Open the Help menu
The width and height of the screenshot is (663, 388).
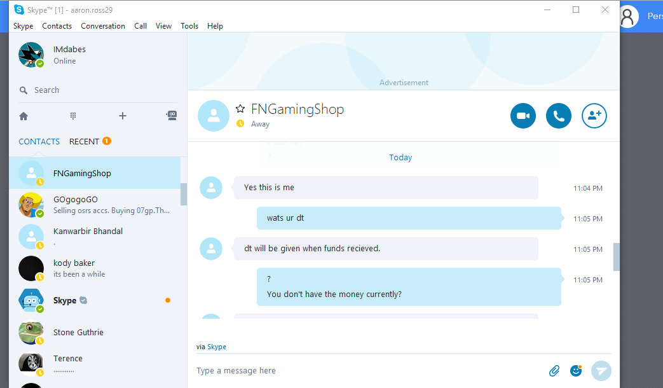tap(215, 26)
